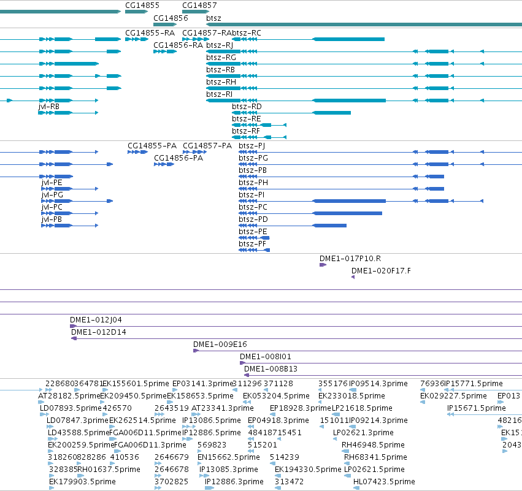
Task: Click btsz-PH protein label
Action: (x=253, y=183)
